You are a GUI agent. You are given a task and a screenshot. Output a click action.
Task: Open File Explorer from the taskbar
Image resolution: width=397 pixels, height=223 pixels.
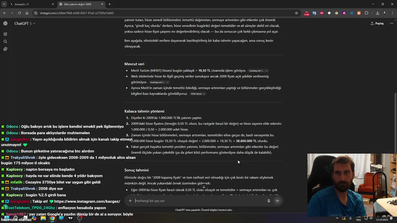click(x=43, y=218)
